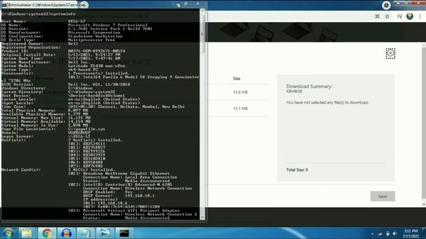Bookmark this page with the star icon
This screenshot has height=239, width=426.
[x=387, y=17]
